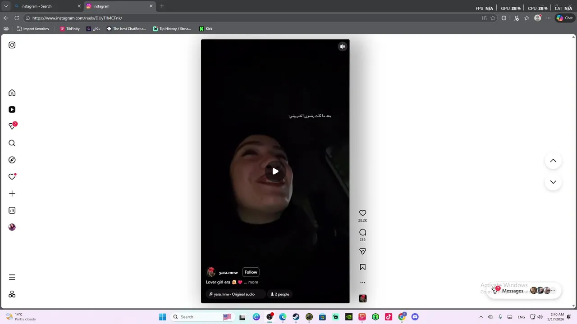This screenshot has width=577, height=324.
Task: Open the reel's three-dot options menu
Action: [362, 283]
